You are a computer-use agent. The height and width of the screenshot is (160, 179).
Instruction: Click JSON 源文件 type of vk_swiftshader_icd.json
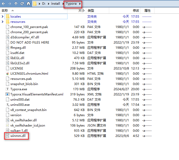97,126
